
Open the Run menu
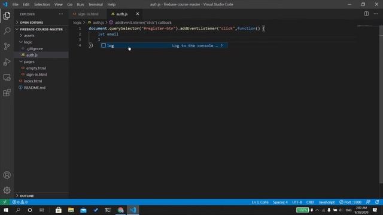coord(80,4)
